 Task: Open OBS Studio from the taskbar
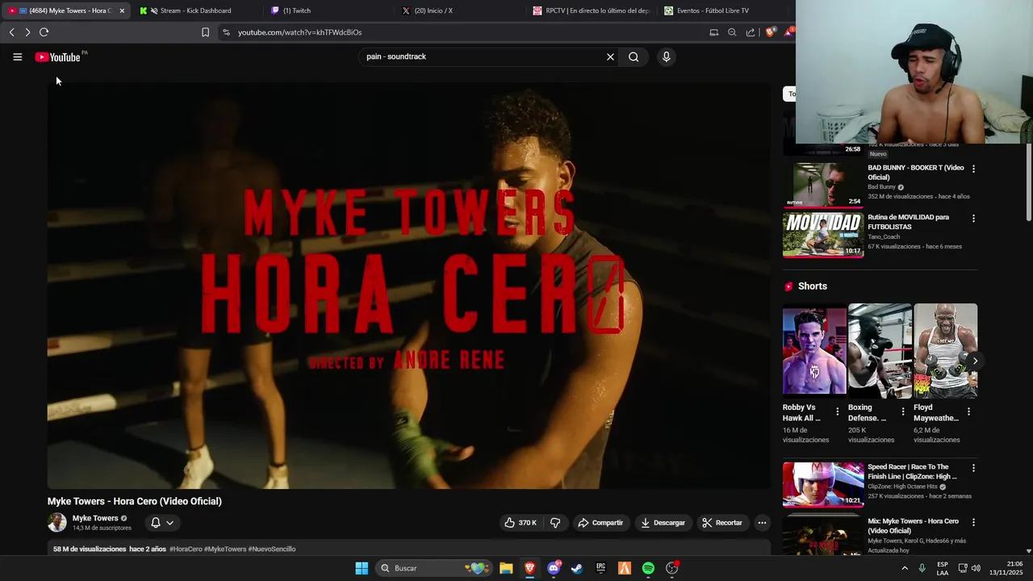pyautogui.click(x=671, y=568)
